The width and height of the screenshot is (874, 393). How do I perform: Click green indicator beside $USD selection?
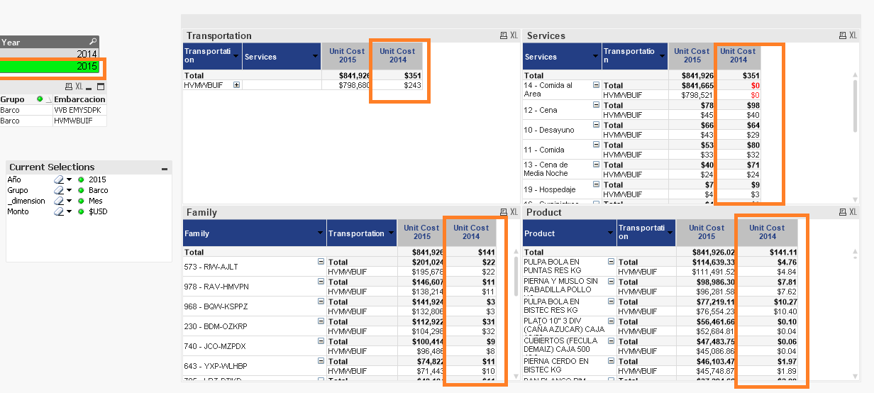pyautogui.click(x=81, y=211)
